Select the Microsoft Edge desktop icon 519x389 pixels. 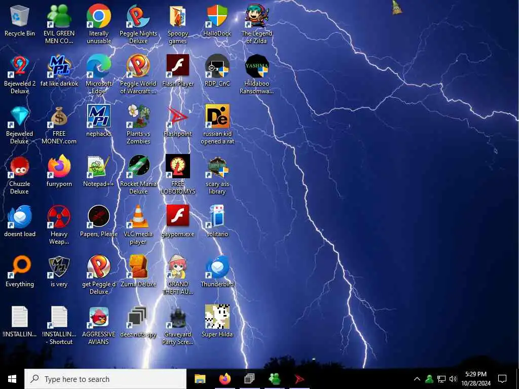point(99,66)
